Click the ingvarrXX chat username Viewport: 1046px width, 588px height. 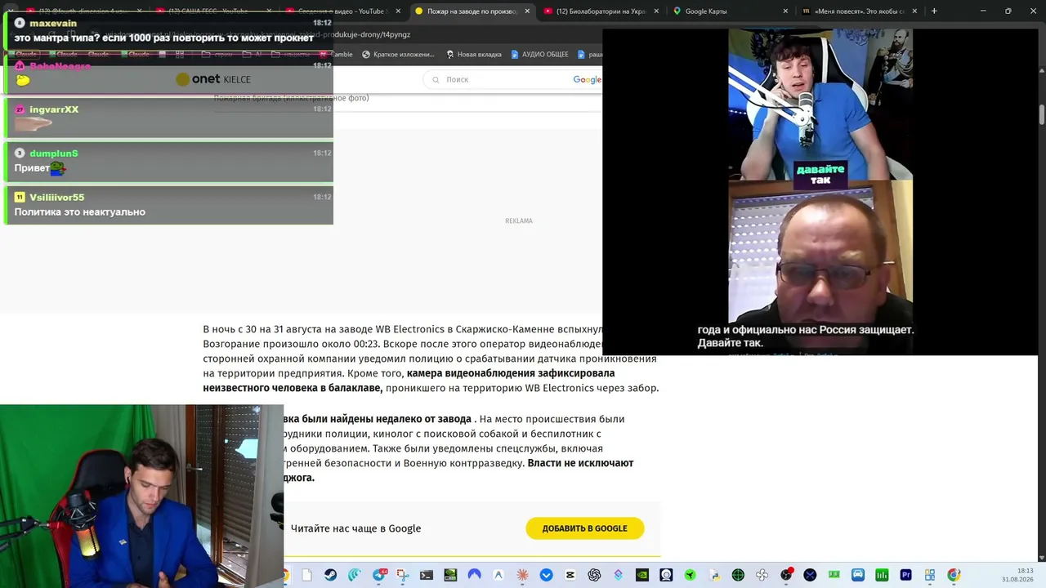[54, 109]
